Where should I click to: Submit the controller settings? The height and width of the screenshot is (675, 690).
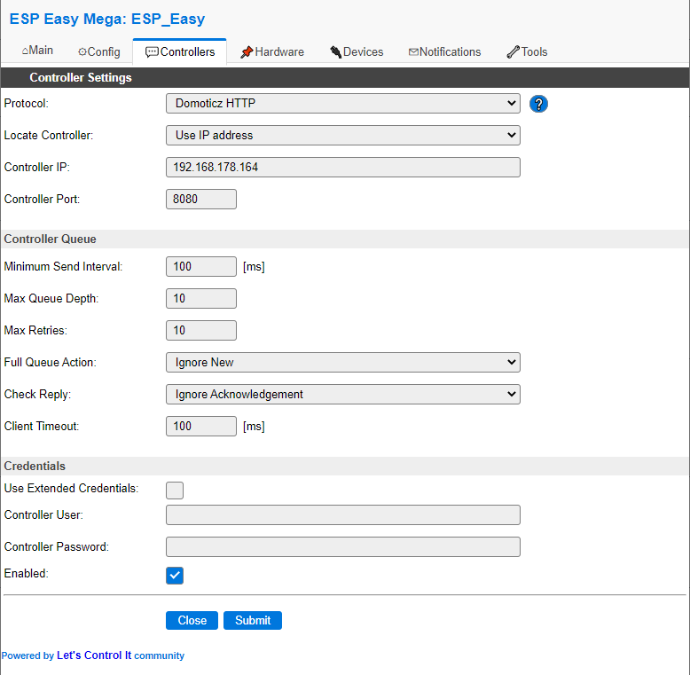(x=253, y=620)
